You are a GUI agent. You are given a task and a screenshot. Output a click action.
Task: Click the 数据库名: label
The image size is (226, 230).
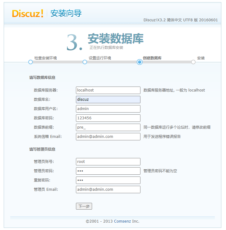(x=42, y=100)
